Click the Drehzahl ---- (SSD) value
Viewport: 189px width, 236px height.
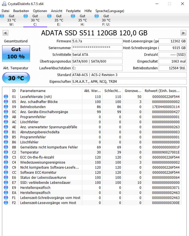pos(173,55)
